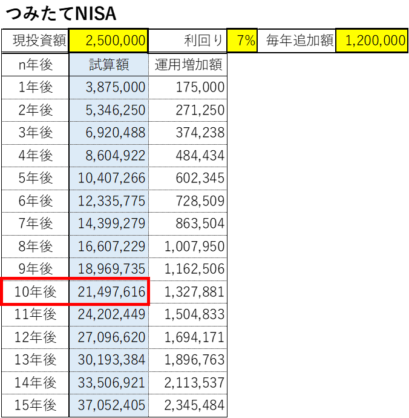Select the 5年後 row label
The image size is (409, 418).
(x=35, y=178)
